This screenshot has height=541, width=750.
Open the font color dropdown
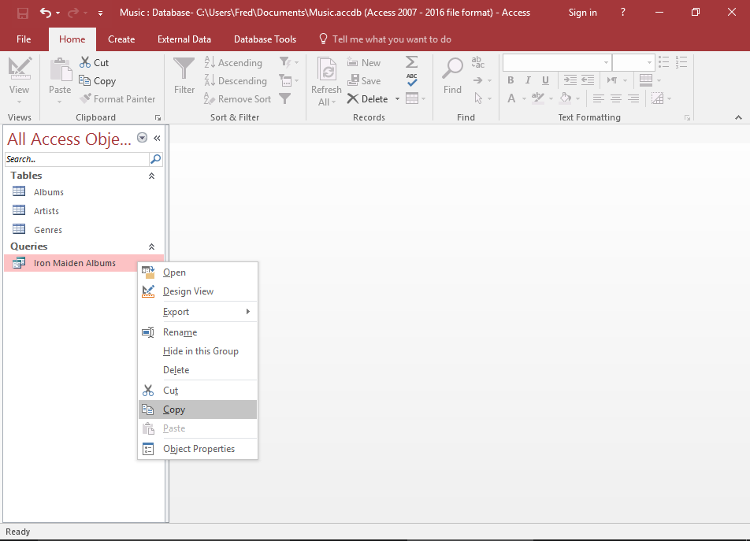[524, 99]
